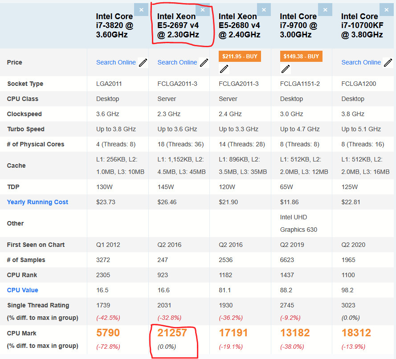Viewport: 396px width, 359px height.
Task: Click turbo speed Up to 5.1 GHz
Action: pos(361,129)
